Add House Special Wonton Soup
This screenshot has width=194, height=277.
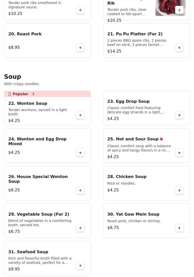pyautogui.click(x=80, y=190)
